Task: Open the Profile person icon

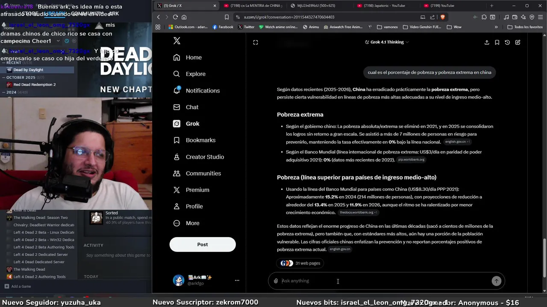Action: pyautogui.click(x=176, y=206)
